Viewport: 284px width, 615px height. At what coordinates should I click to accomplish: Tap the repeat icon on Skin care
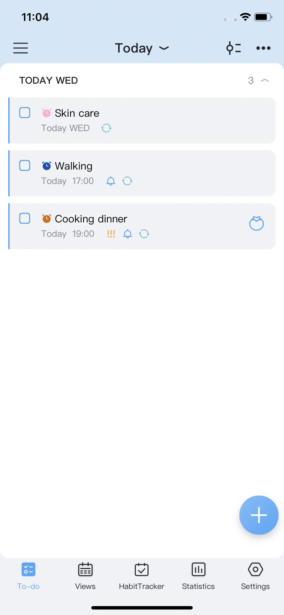pos(106,128)
